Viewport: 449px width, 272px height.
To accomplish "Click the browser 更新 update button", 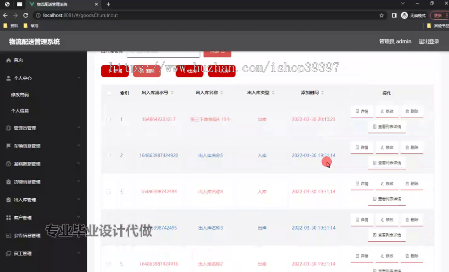I will (439, 15).
